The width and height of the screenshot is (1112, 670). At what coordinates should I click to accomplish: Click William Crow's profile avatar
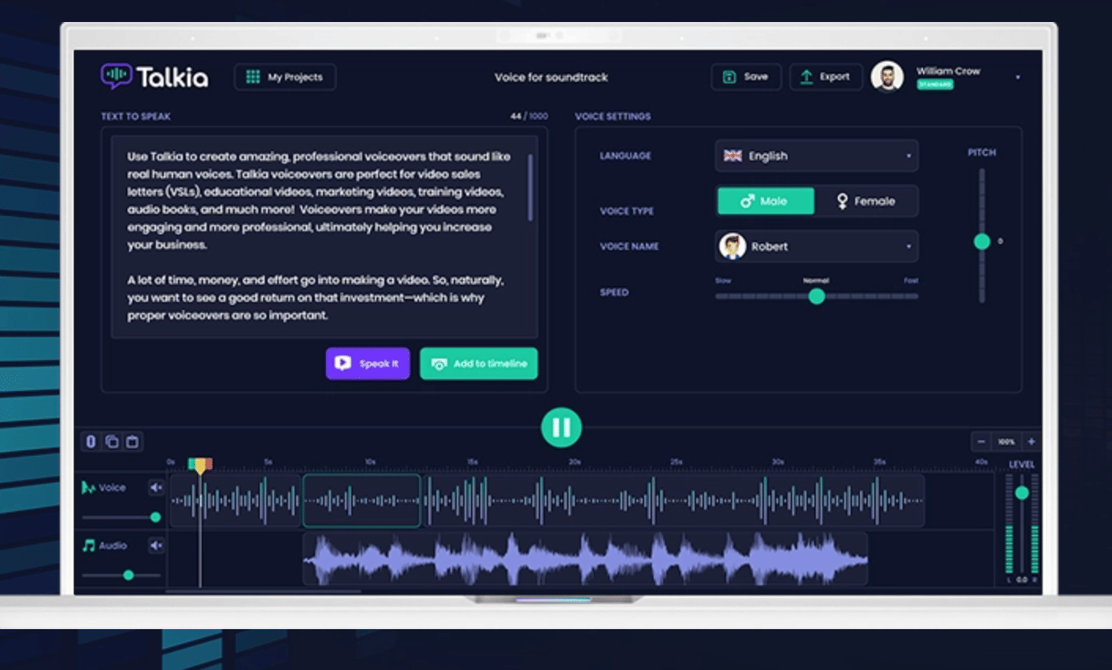pos(887,77)
